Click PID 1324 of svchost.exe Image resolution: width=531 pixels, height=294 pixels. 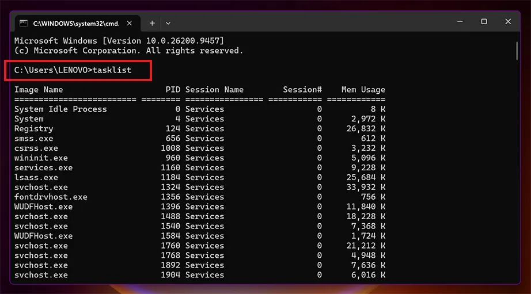[170, 187]
